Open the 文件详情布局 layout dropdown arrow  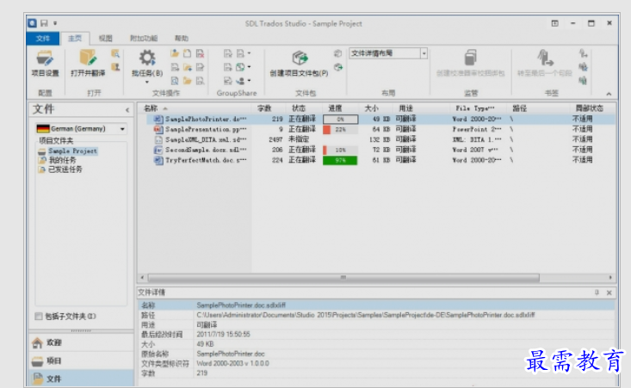tap(424, 53)
